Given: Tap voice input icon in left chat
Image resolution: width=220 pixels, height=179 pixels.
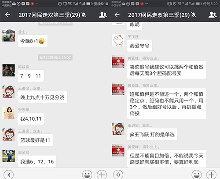Looking at the screenshot, I should 8,175.
